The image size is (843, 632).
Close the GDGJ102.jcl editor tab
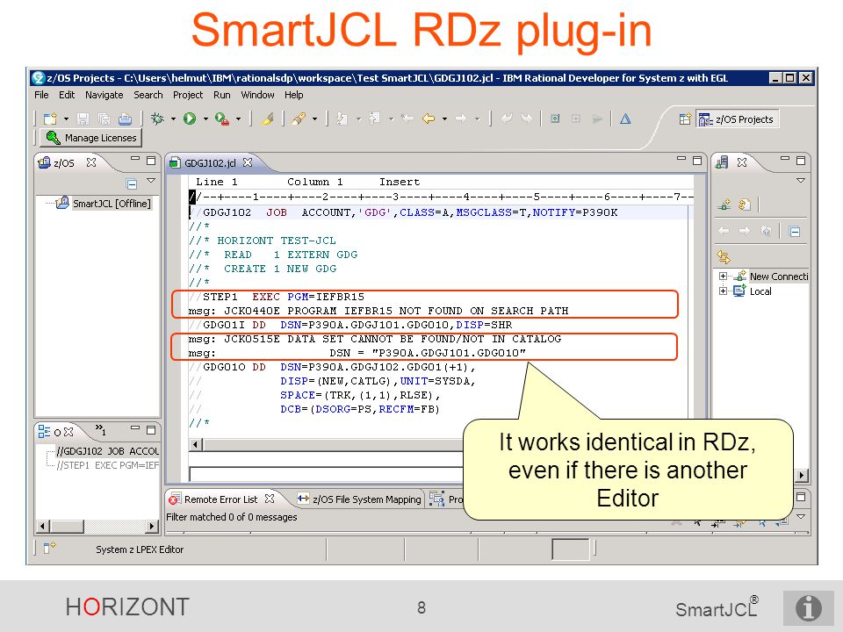(x=248, y=162)
